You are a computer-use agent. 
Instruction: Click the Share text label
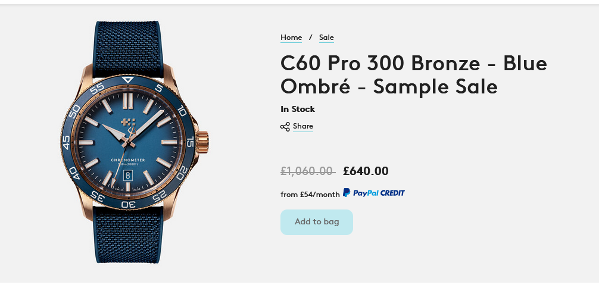tap(302, 126)
